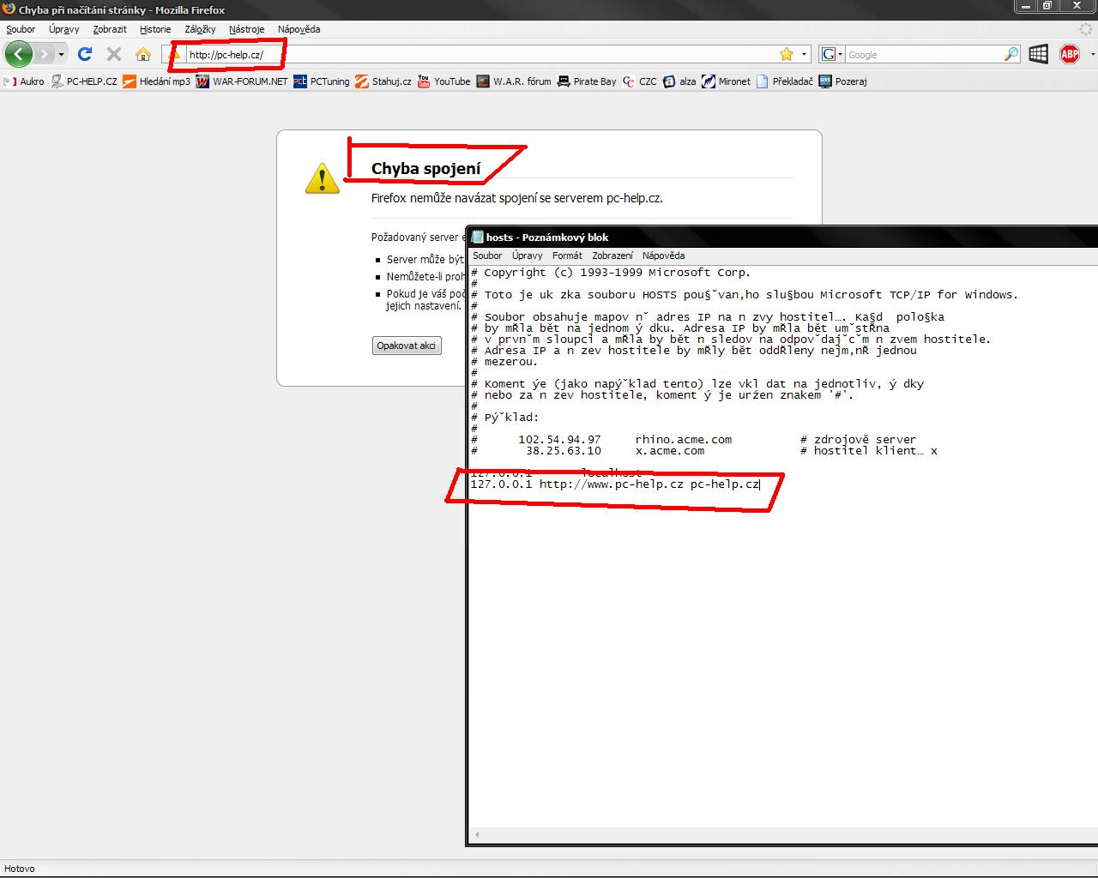Open the Nástroje menu in Firefox
Screen dimensions: 1098x878
click(247, 29)
